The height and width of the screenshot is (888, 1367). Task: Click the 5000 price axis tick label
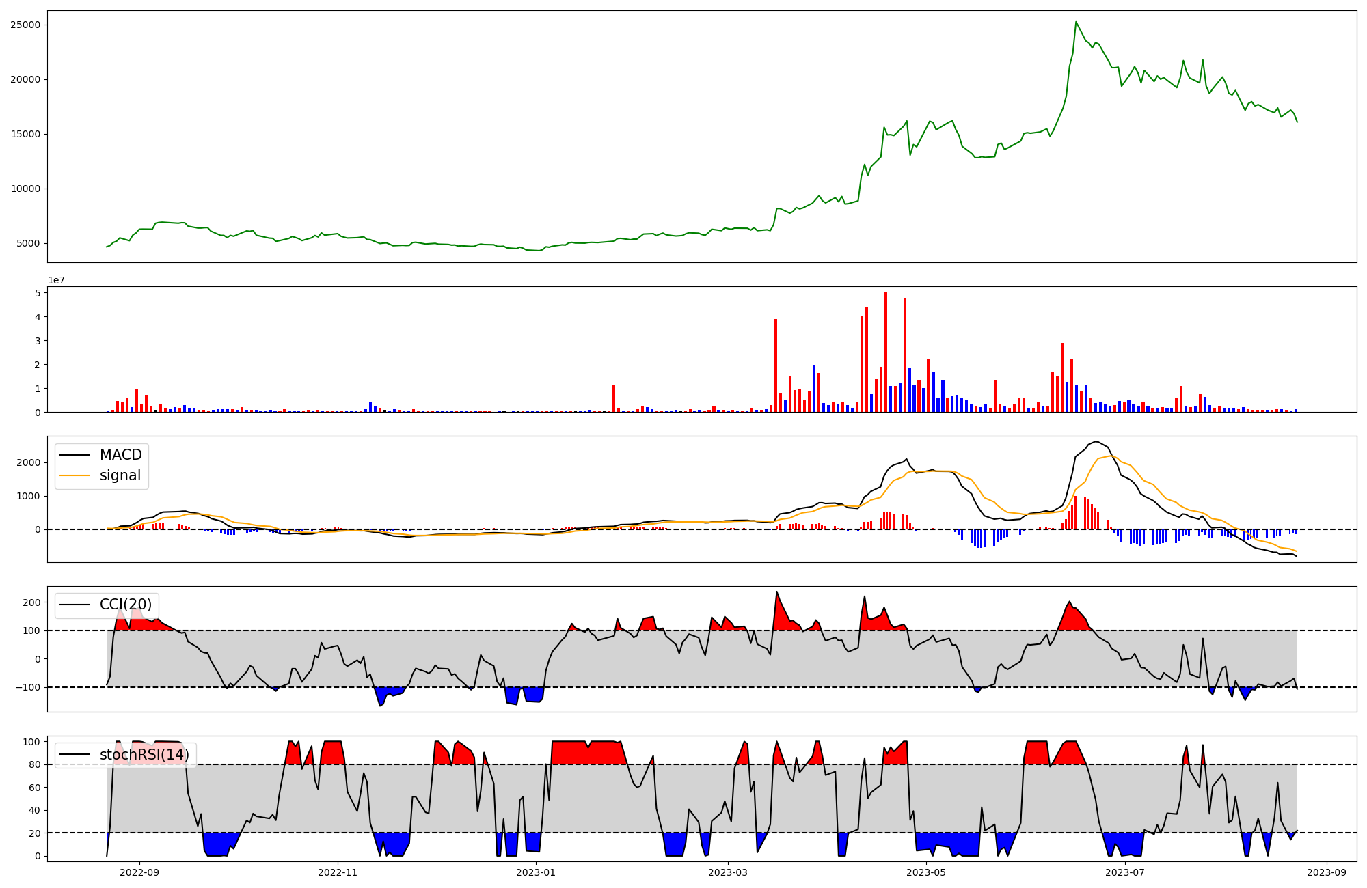tap(28, 243)
